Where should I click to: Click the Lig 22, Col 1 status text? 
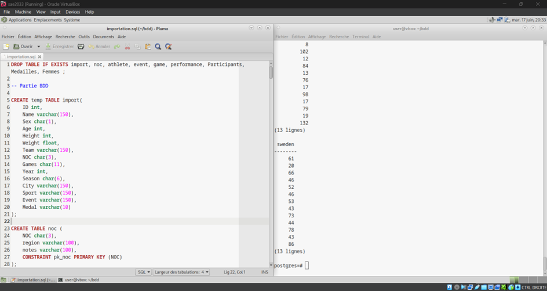[235, 272]
